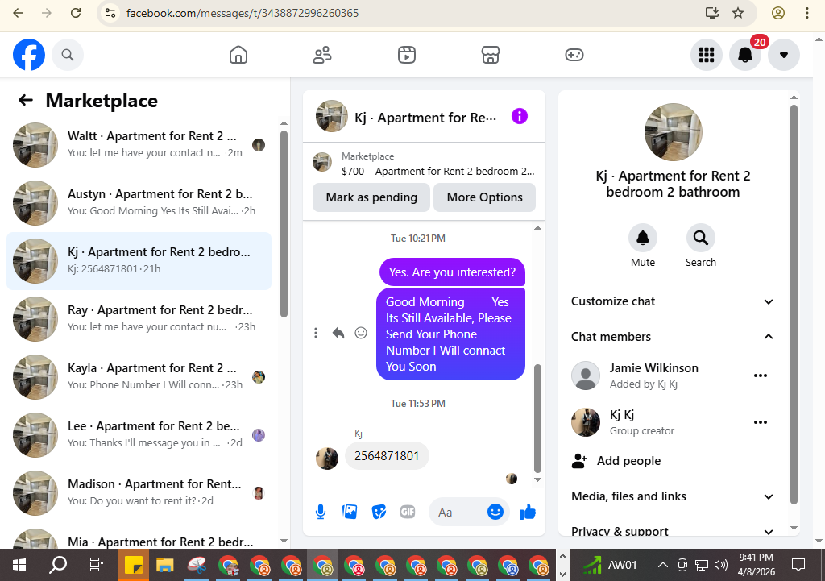Image resolution: width=825 pixels, height=581 pixels.
Task: Open Kayla apartment conversation
Action: point(139,377)
